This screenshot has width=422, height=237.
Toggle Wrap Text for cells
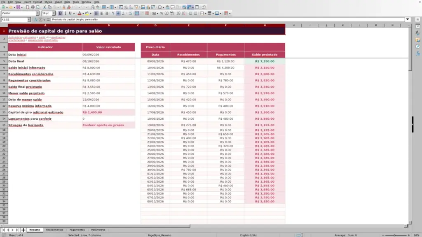pyautogui.click(x=130, y=13)
